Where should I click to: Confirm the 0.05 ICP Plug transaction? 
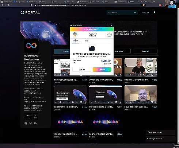click(102, 70)
